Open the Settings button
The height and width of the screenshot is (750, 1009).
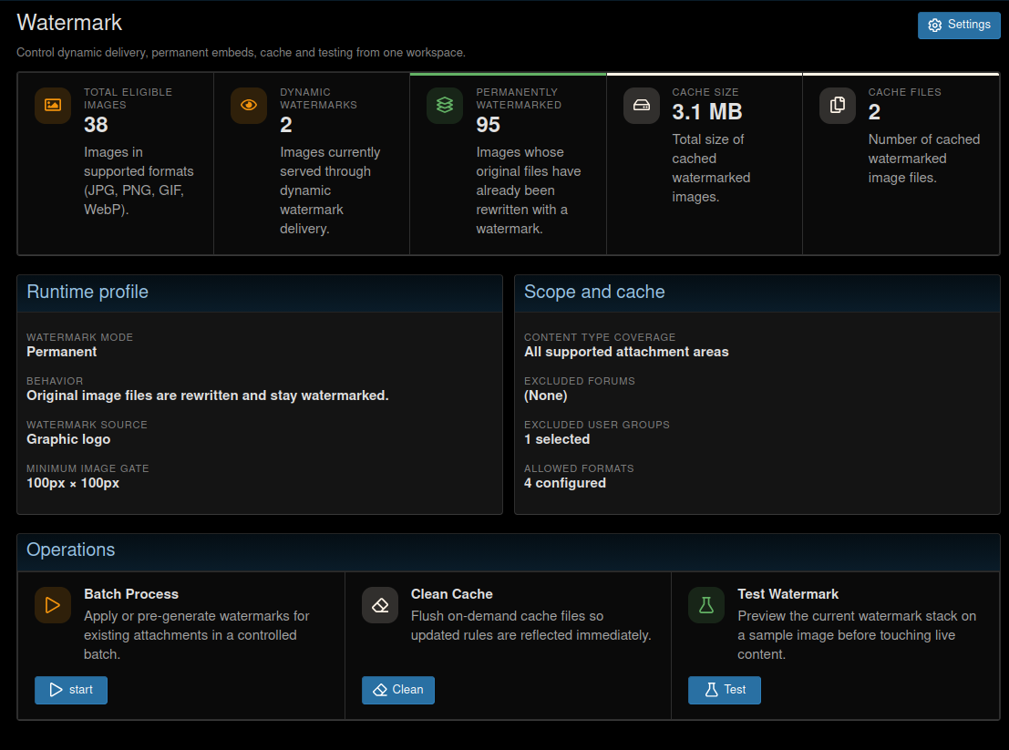coord(959,26)
